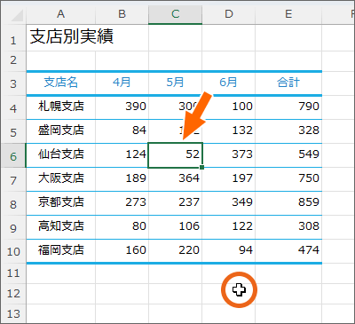Viewport: 355px width, 324px height.
Task: Select column E header
Action: point(288,14)
